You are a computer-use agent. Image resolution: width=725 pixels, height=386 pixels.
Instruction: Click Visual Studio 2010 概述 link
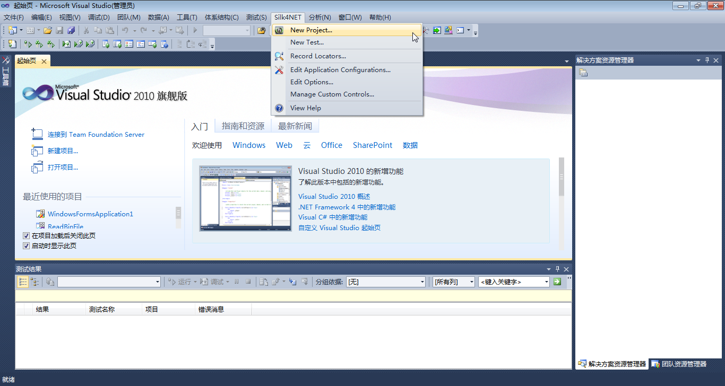(x=334, y=197)
